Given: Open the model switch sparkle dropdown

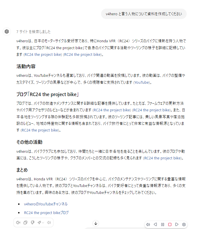Looking at the screenshot, I should [x=41, y=222].
